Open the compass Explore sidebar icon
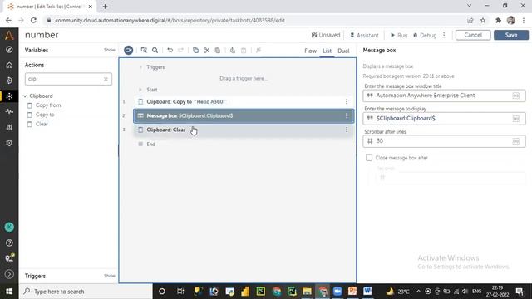The width and height of the screenshot is (532, 299). 9,50
